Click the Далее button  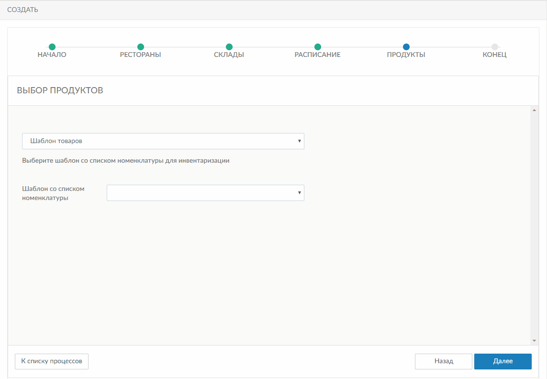[502, 361]
